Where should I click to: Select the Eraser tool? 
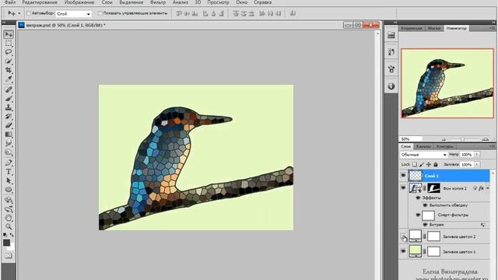click(x=9, y=125)
